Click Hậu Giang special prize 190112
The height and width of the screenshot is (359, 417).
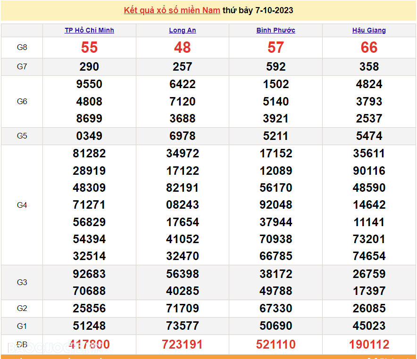point(369,344)
